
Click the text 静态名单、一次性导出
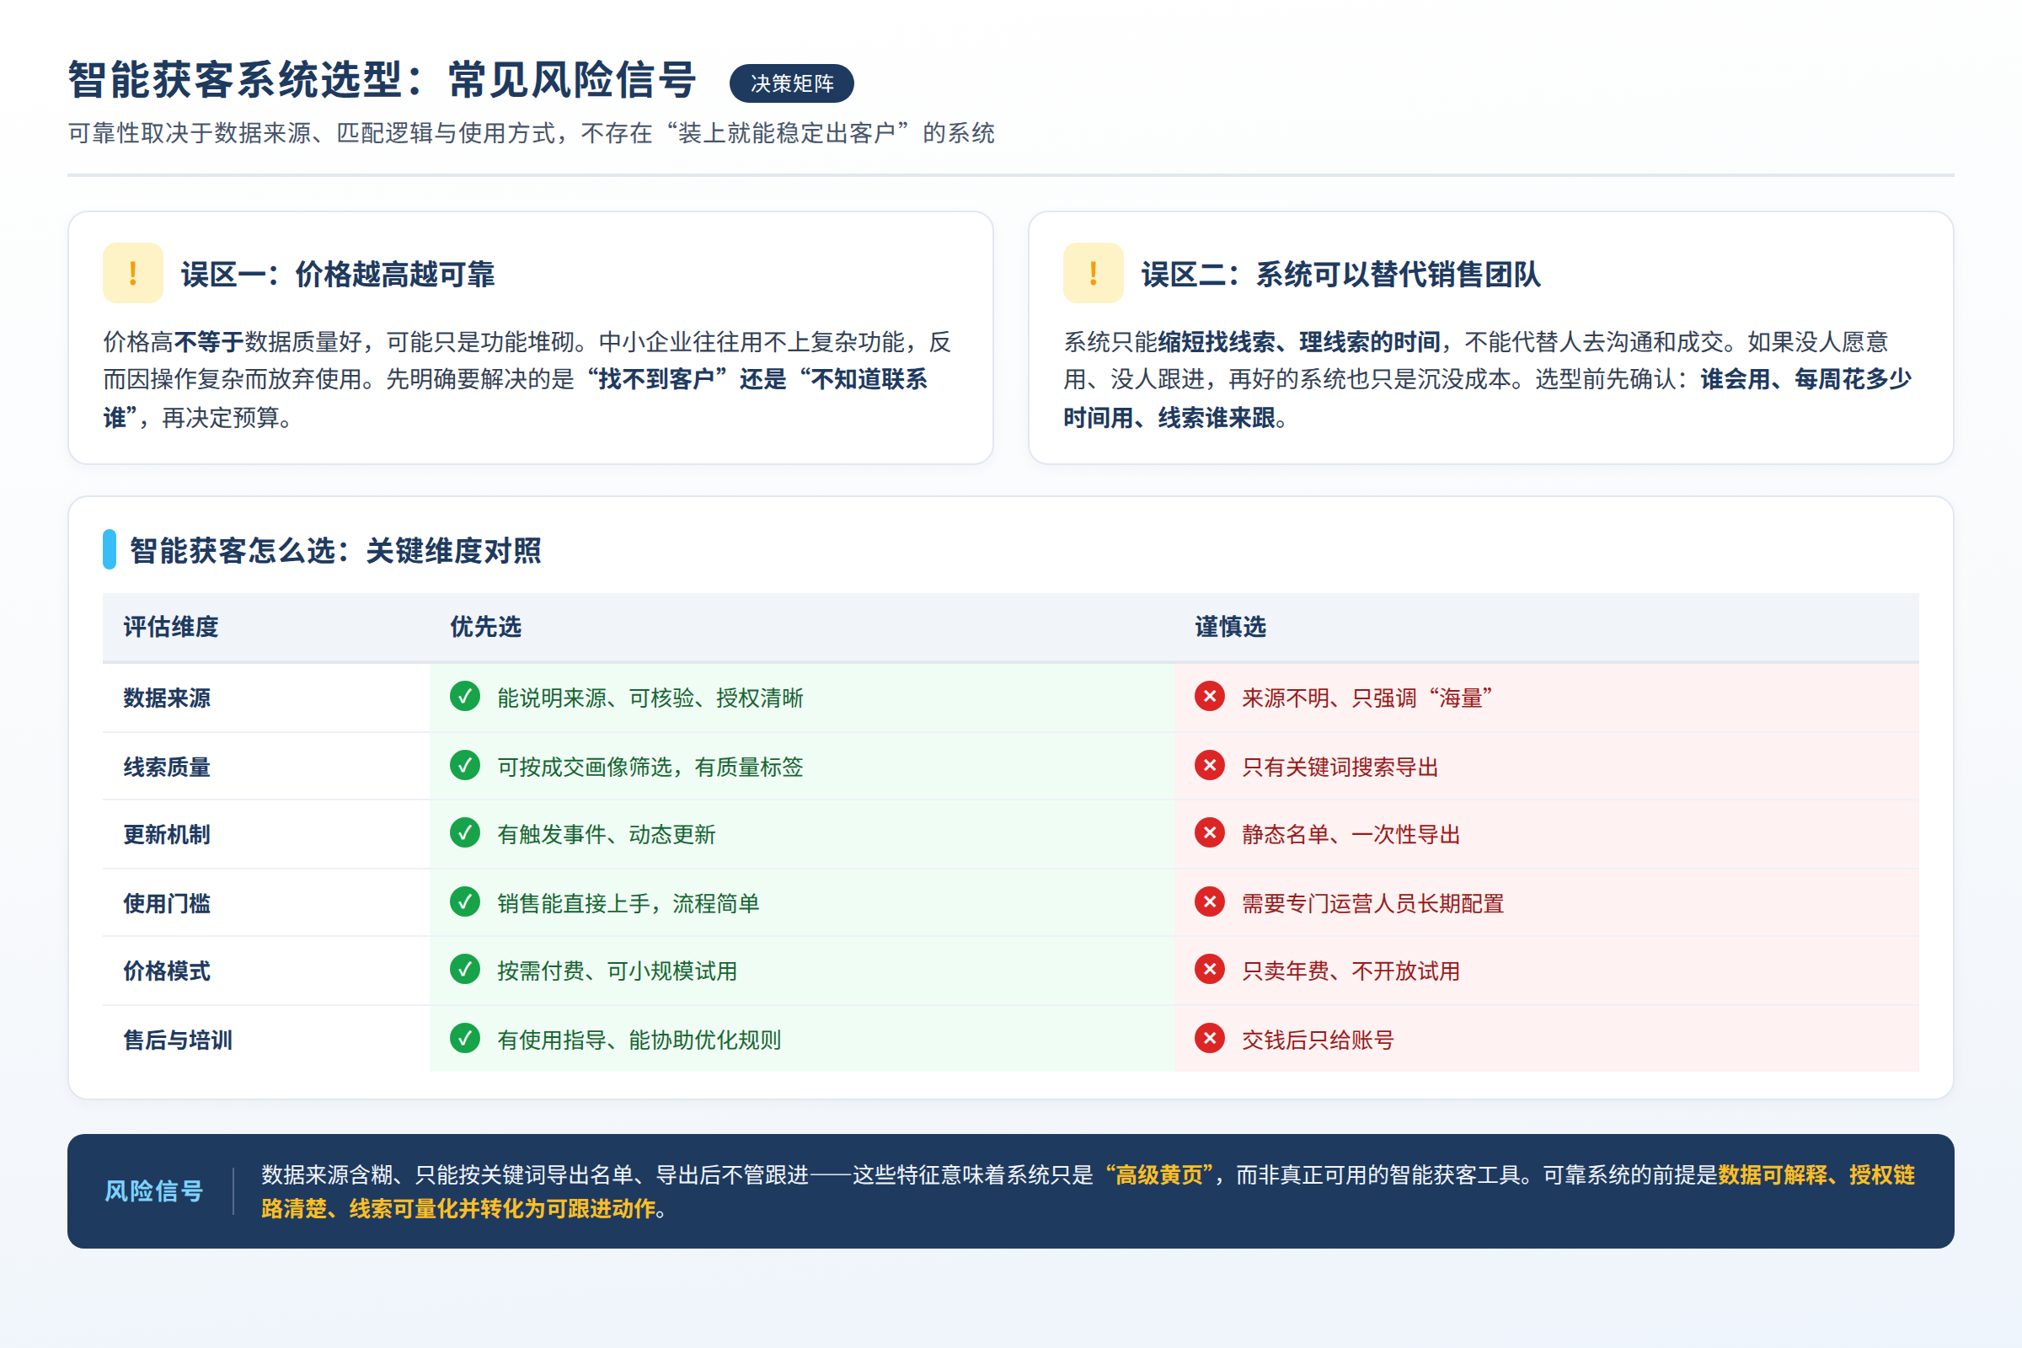tap(1351, 835)
